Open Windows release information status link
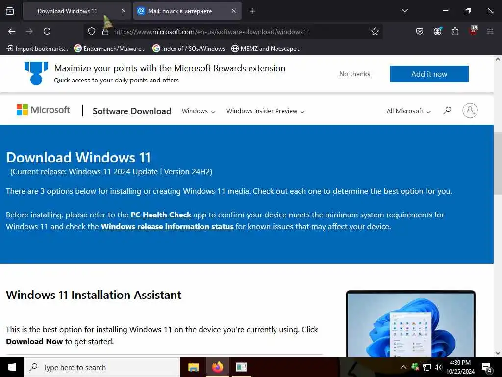 [x=167, y=227]
